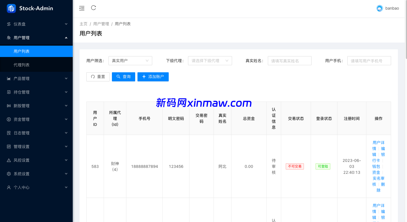This screenshot has height=222, width=407.
Task: Click the banbao user avatar
Action: 379,9
